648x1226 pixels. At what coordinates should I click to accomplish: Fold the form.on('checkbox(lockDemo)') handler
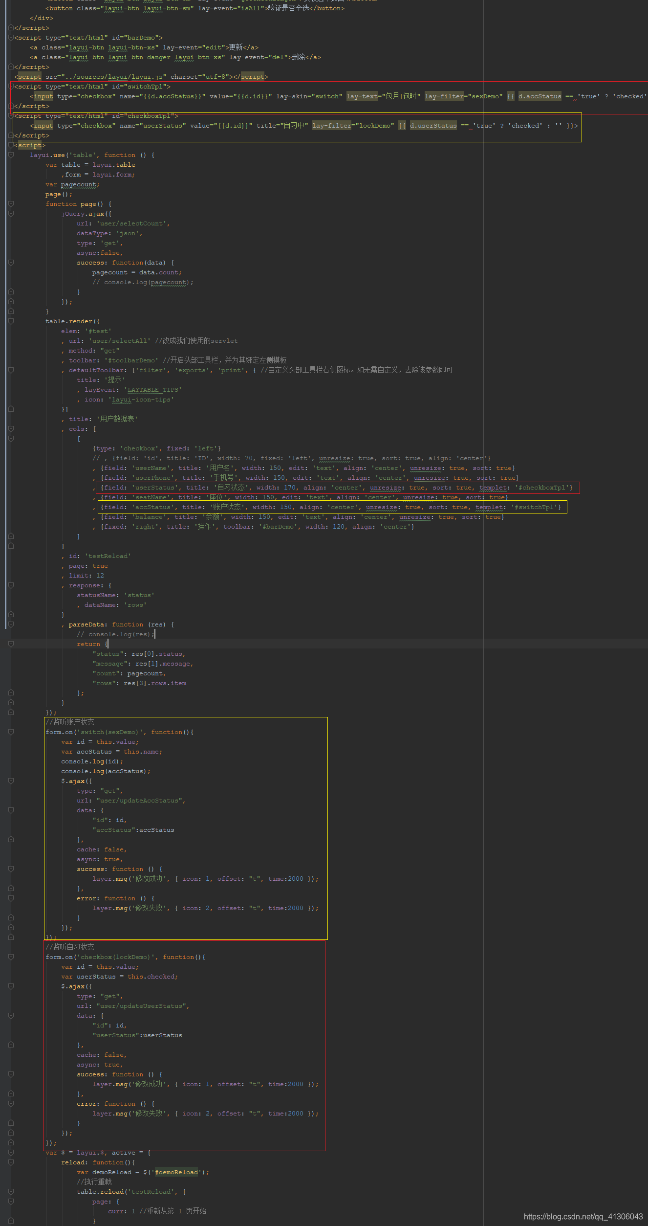pos(11,957)
